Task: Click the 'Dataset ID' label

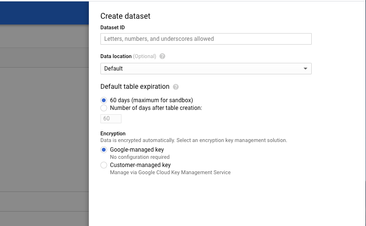Action: point(112,27)
